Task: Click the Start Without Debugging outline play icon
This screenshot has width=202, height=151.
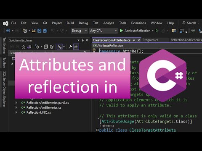Action: pyautogui.click(x=157, y=31)
